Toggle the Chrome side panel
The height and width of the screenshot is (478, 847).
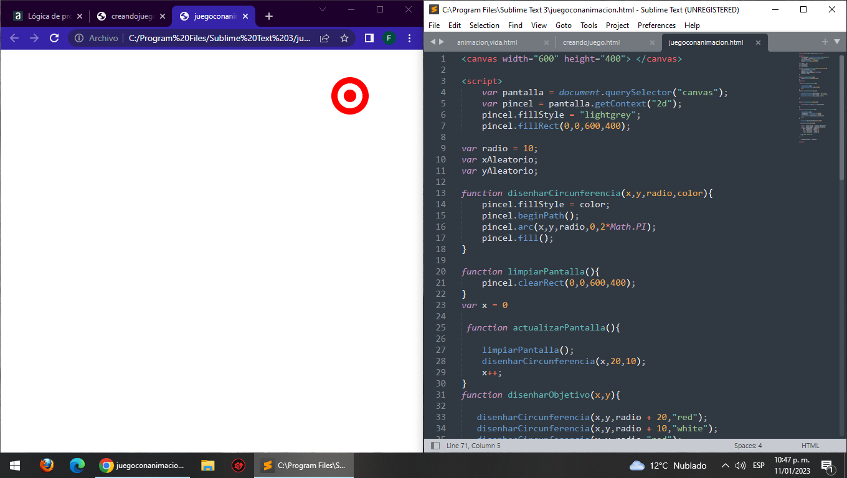pyautogui.click(x=369, y=38)
